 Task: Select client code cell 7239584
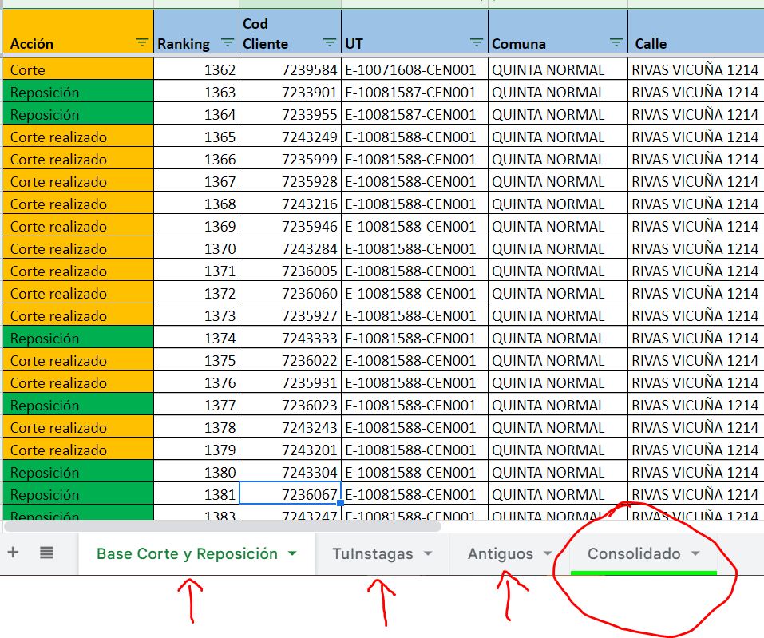(x=290, y=69)
